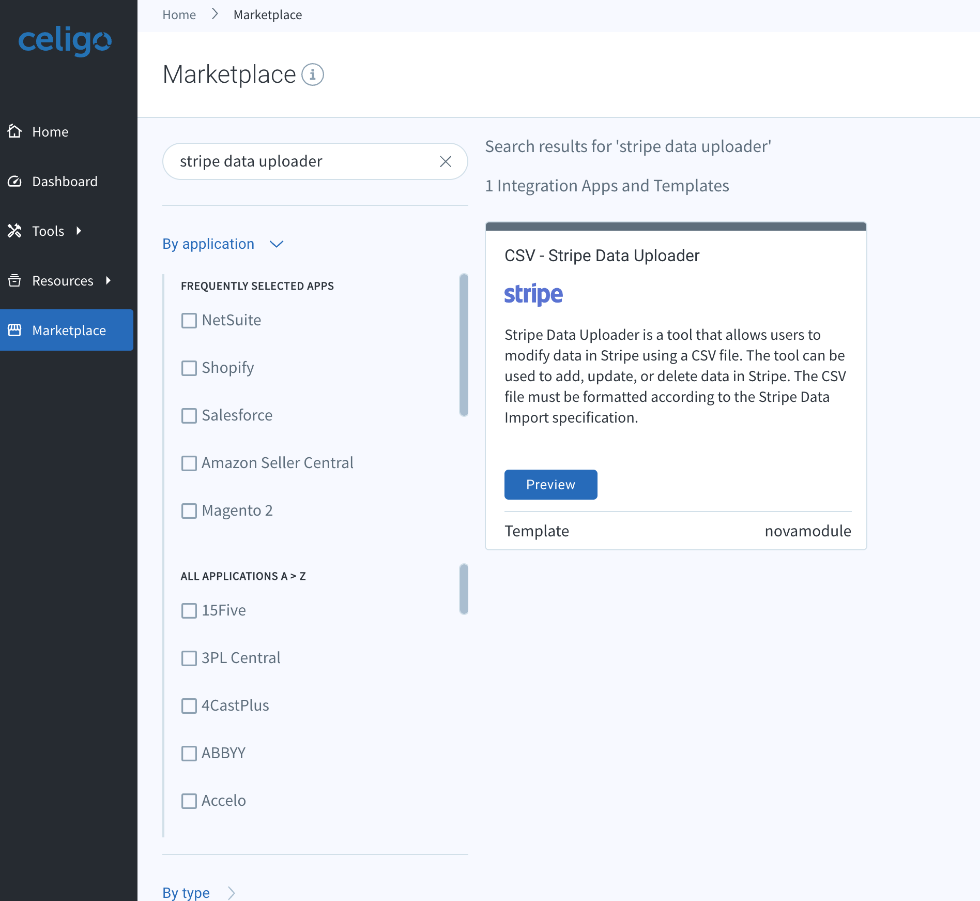Select the Accelo checkbox
Screen dimensions: 980x901
coord(189,801)
